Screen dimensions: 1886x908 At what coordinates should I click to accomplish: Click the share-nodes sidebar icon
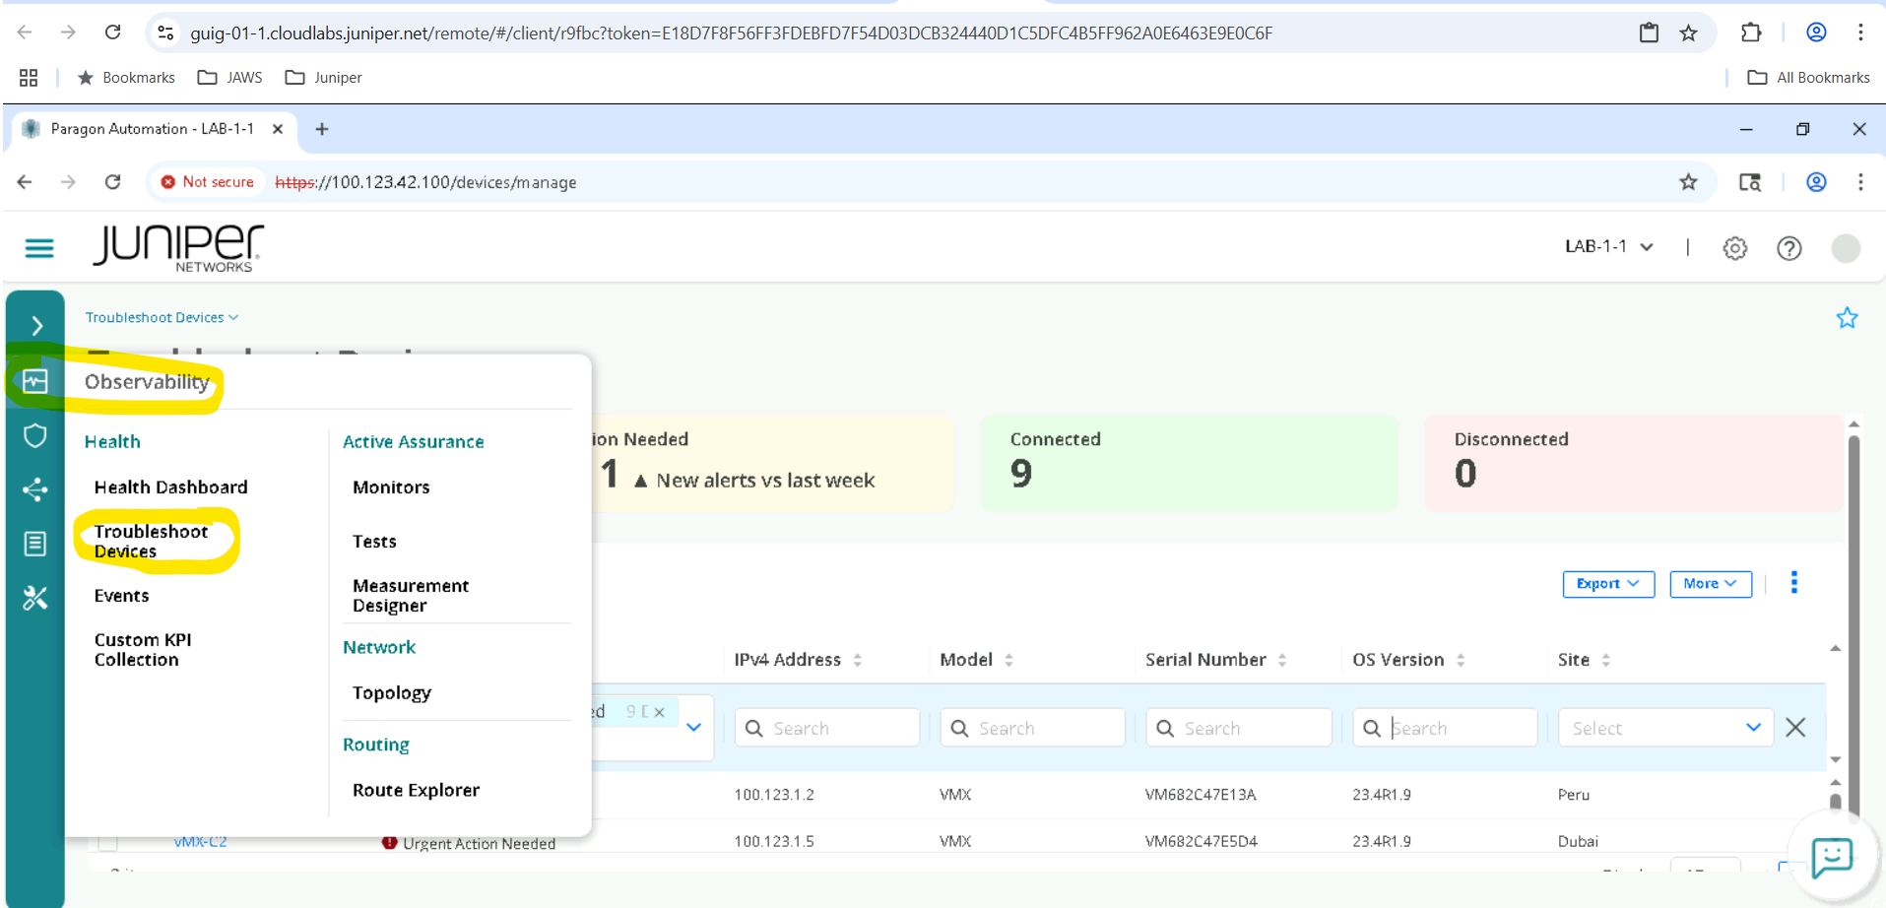35,489
